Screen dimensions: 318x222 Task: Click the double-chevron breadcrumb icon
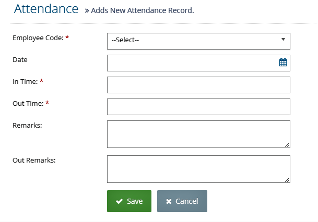point(87,11)
